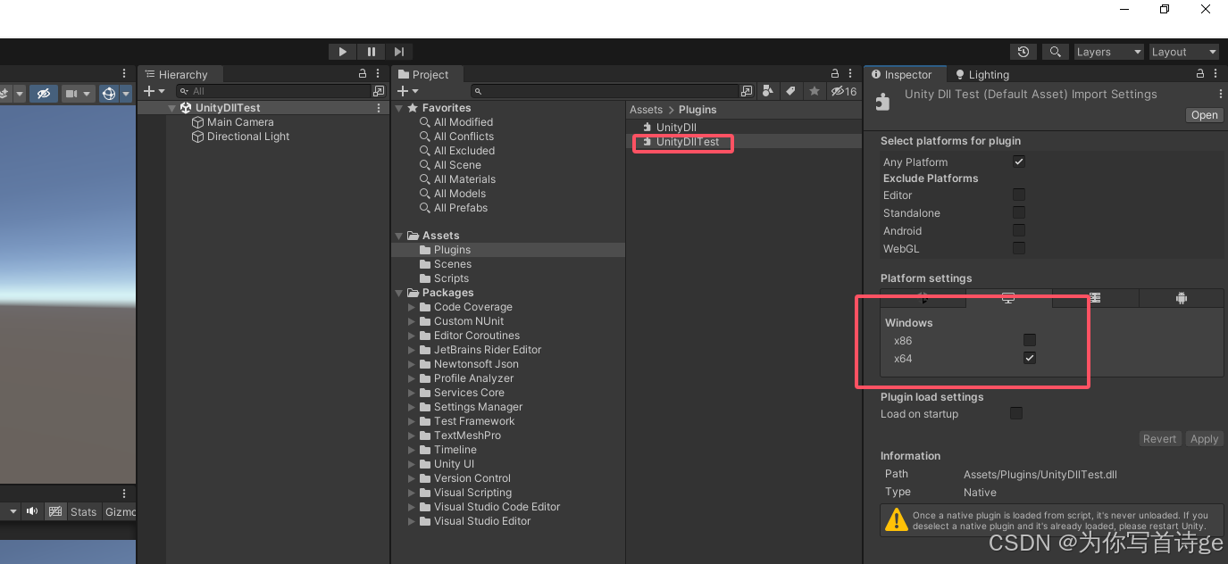Viewport: 1228px width, 564px height.
Task: Click the Assets breadcrumb
Action: [646, 110]
